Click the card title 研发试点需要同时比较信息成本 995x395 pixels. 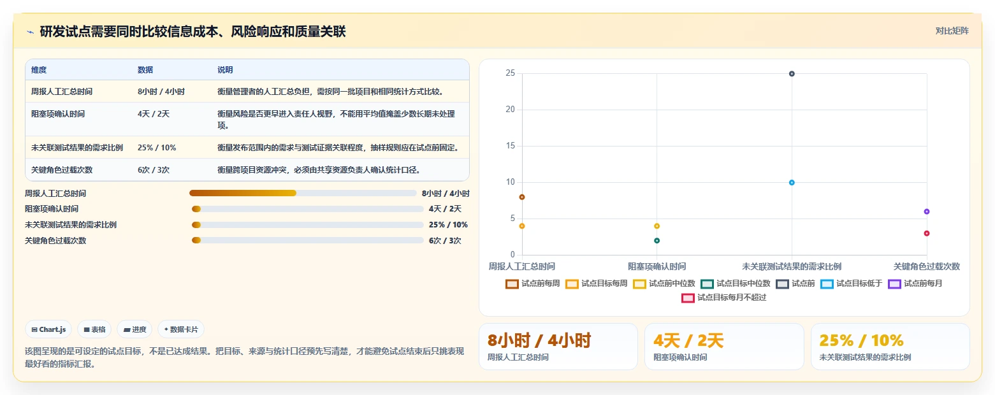[192, 31]
